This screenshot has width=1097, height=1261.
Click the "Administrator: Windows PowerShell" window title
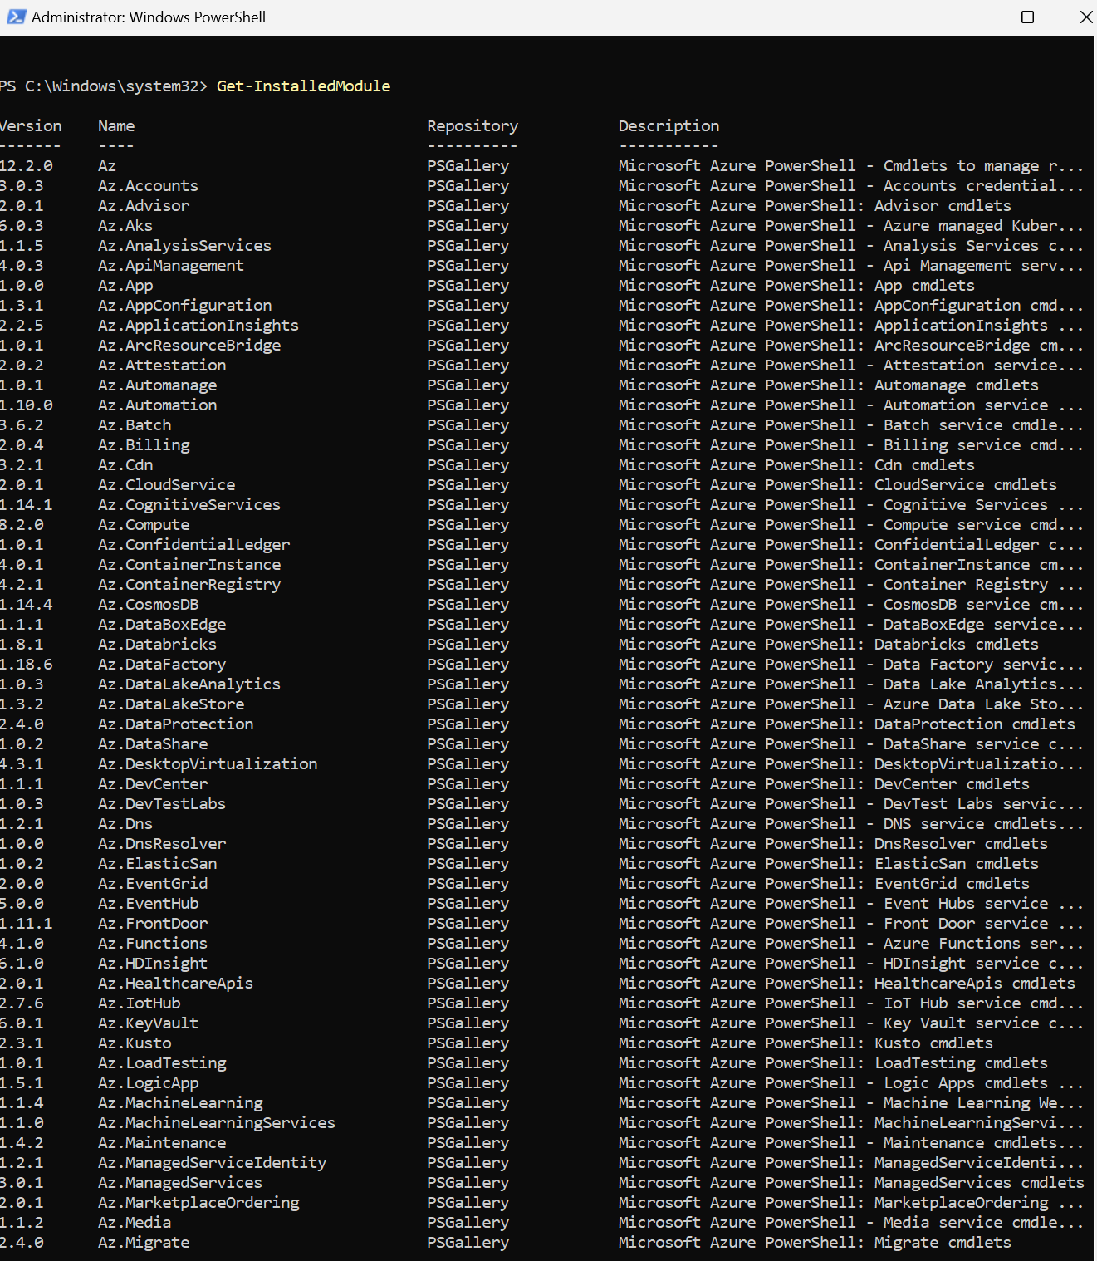click(x=149, y=17)
